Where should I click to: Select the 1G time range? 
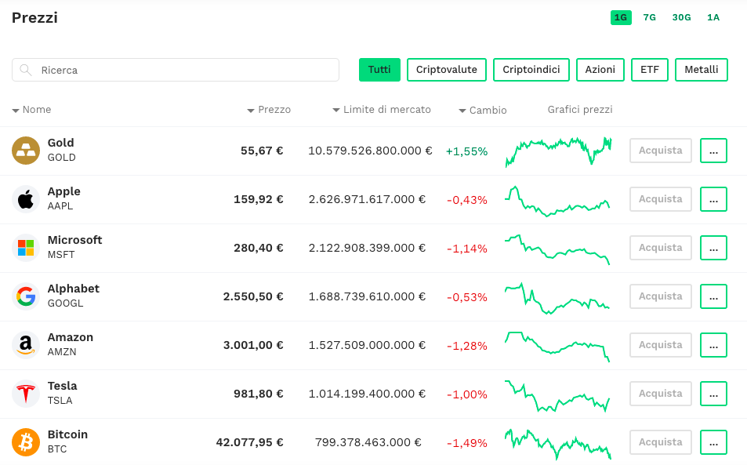click(x=621, y=17)
